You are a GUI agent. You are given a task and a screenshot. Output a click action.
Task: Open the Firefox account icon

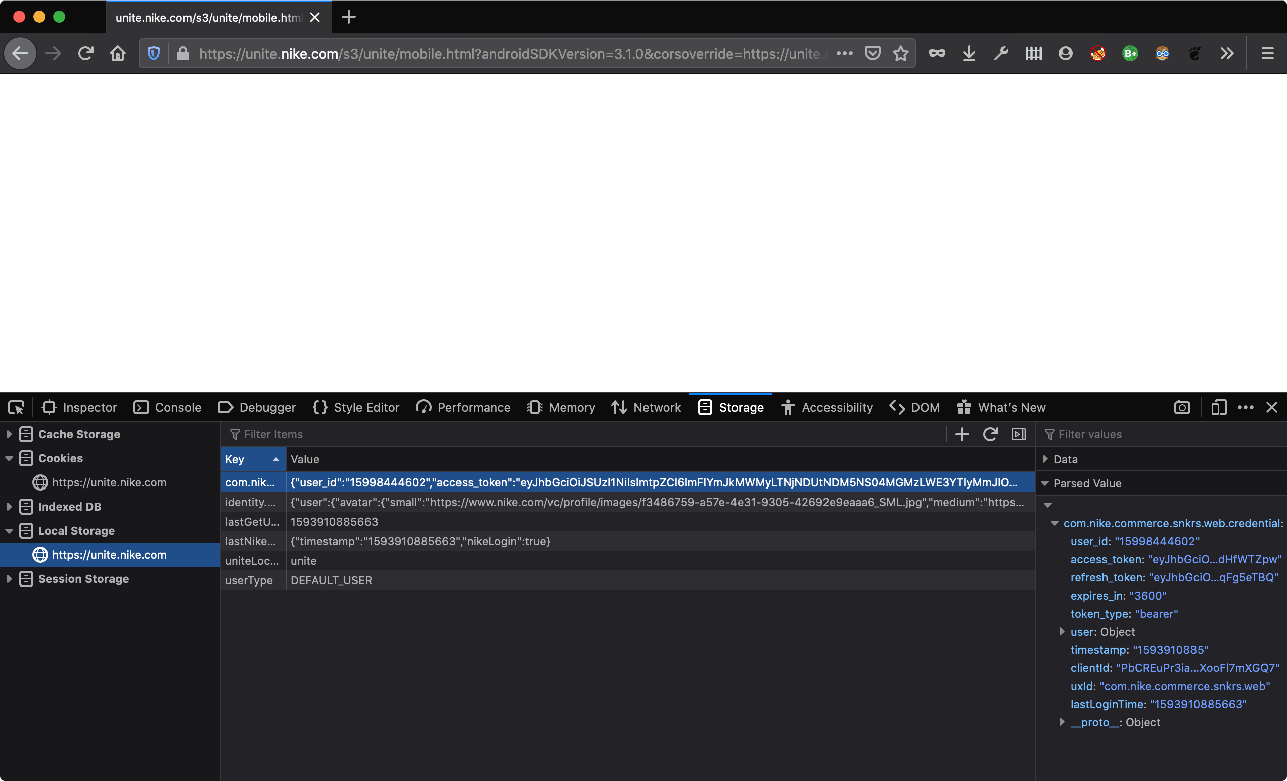(x=1065, y=53)
